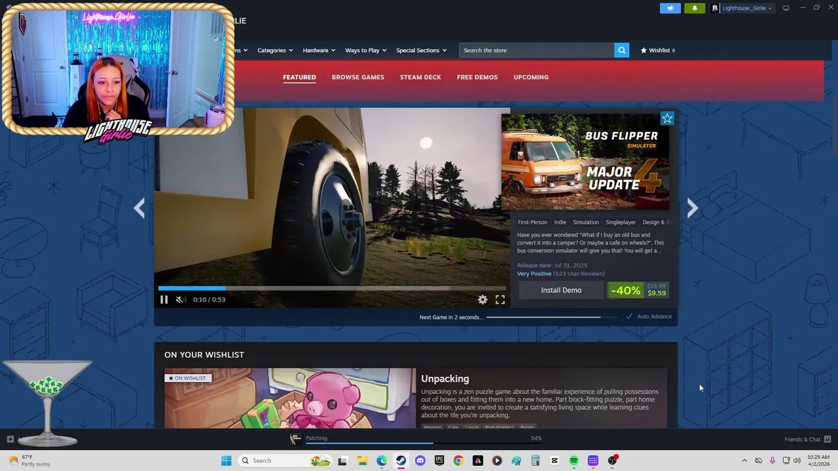Open the Bus Flipper Major Update 4 banner

(x=585, y=162)
